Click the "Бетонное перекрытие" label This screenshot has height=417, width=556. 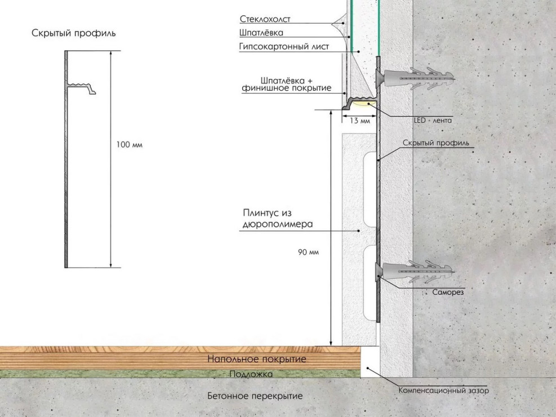click(x=255, y=396)
